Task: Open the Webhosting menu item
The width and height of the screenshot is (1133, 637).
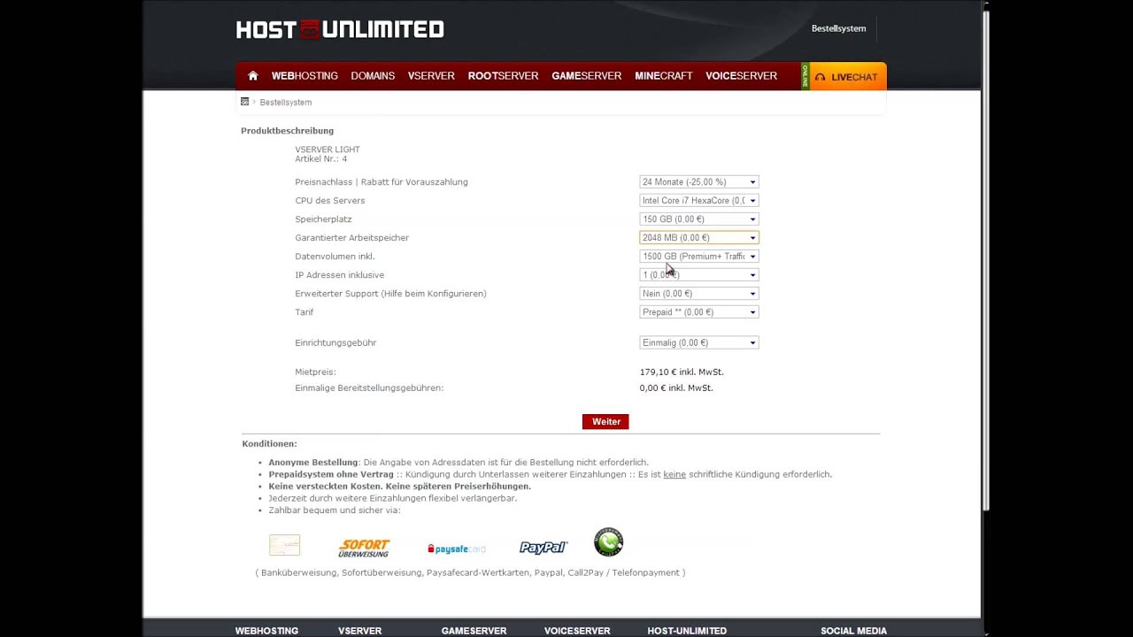Action: click(x=304, y=76)
